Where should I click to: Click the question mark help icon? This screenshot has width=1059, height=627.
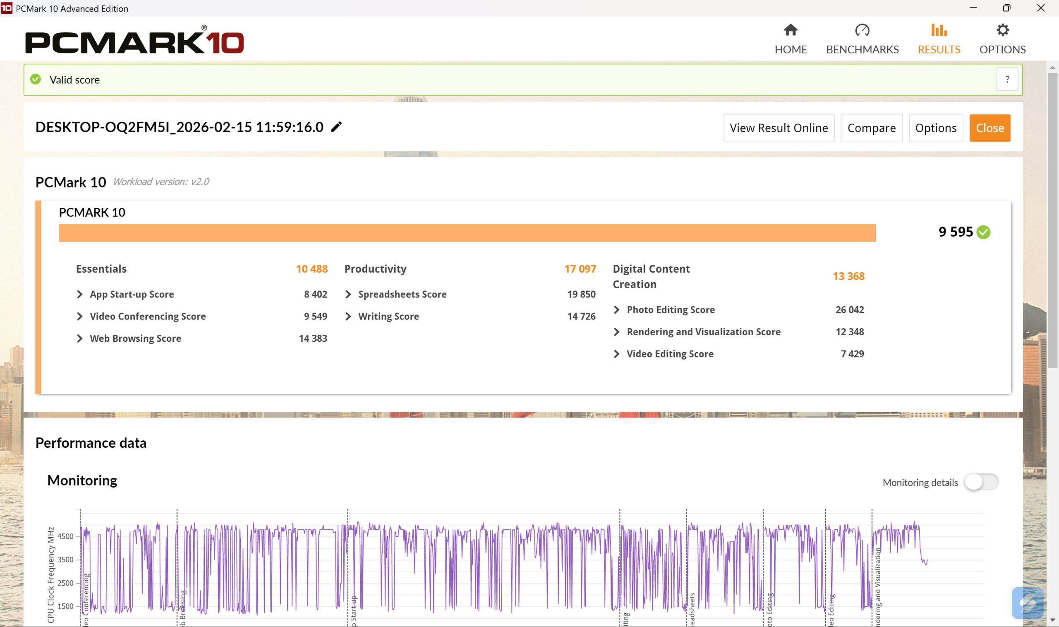click(1007, 79)
